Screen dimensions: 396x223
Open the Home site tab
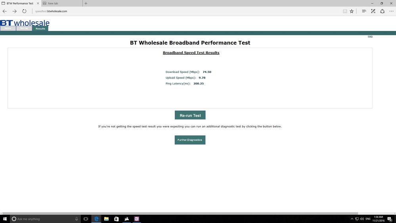[8, 28]
